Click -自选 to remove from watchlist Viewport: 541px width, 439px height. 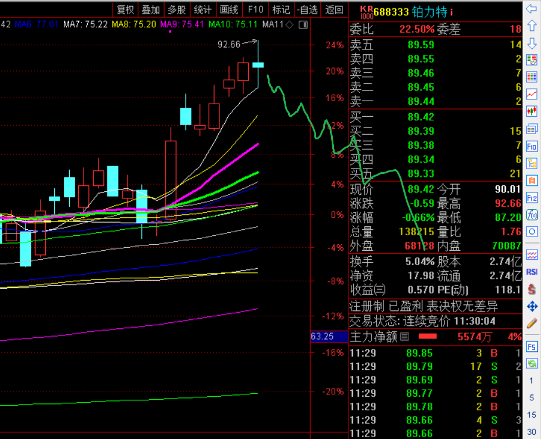pyautogui.click(x=307, y=10)
